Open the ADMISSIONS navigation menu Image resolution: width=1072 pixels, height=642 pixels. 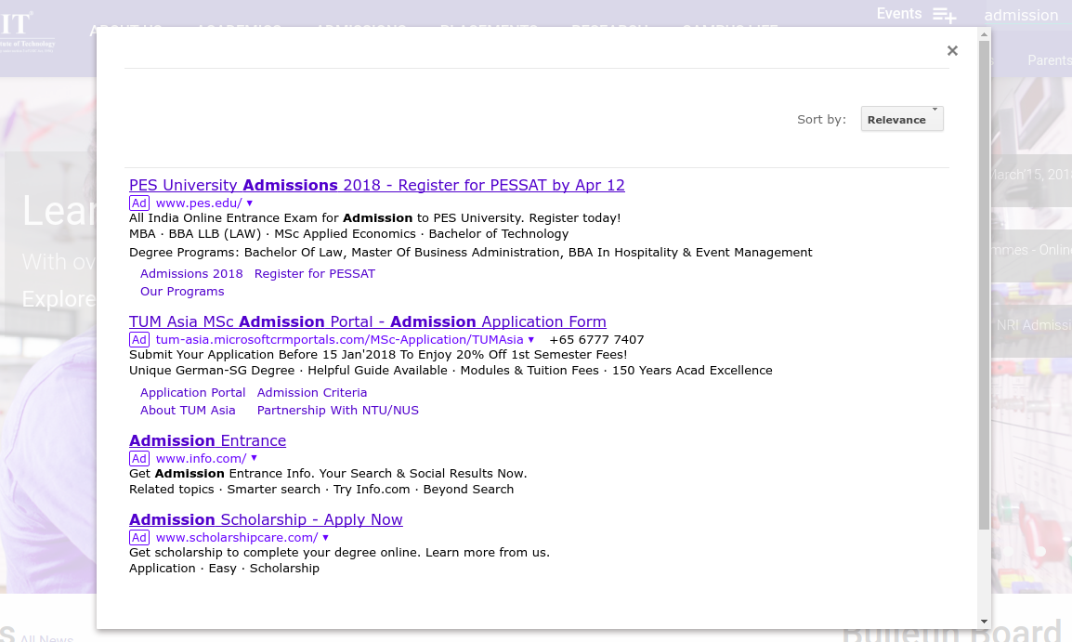pyautogui.click(x=360, y=30)
